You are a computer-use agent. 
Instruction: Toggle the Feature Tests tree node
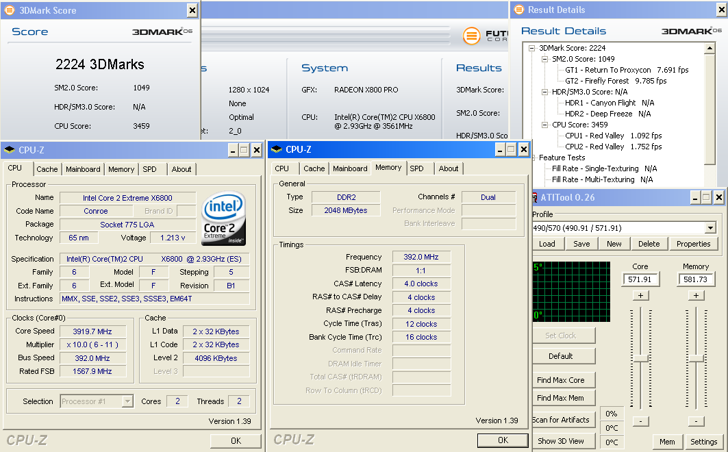[x=534, y=158]
